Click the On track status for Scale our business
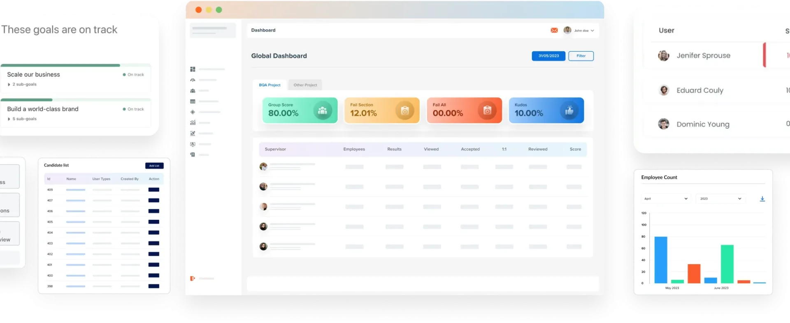Viewport: 790px width, 323px height. pyautogui.click(x=133, y=75)
